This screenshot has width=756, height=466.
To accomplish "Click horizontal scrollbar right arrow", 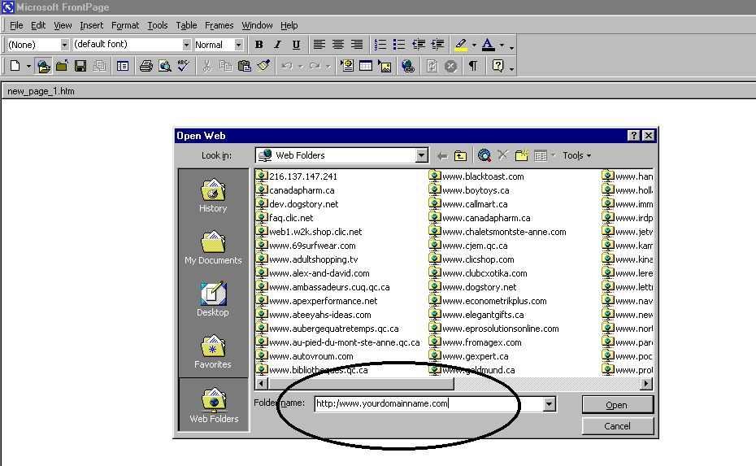I will [x=646, y=384].
